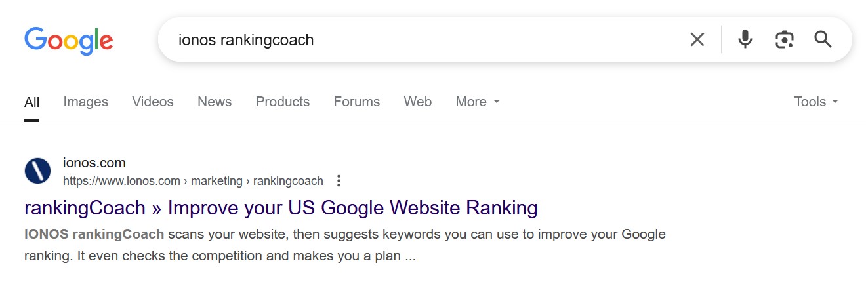Select the All results tab
The height and width of the screenshot is (284, 866).
coord(31,102)
